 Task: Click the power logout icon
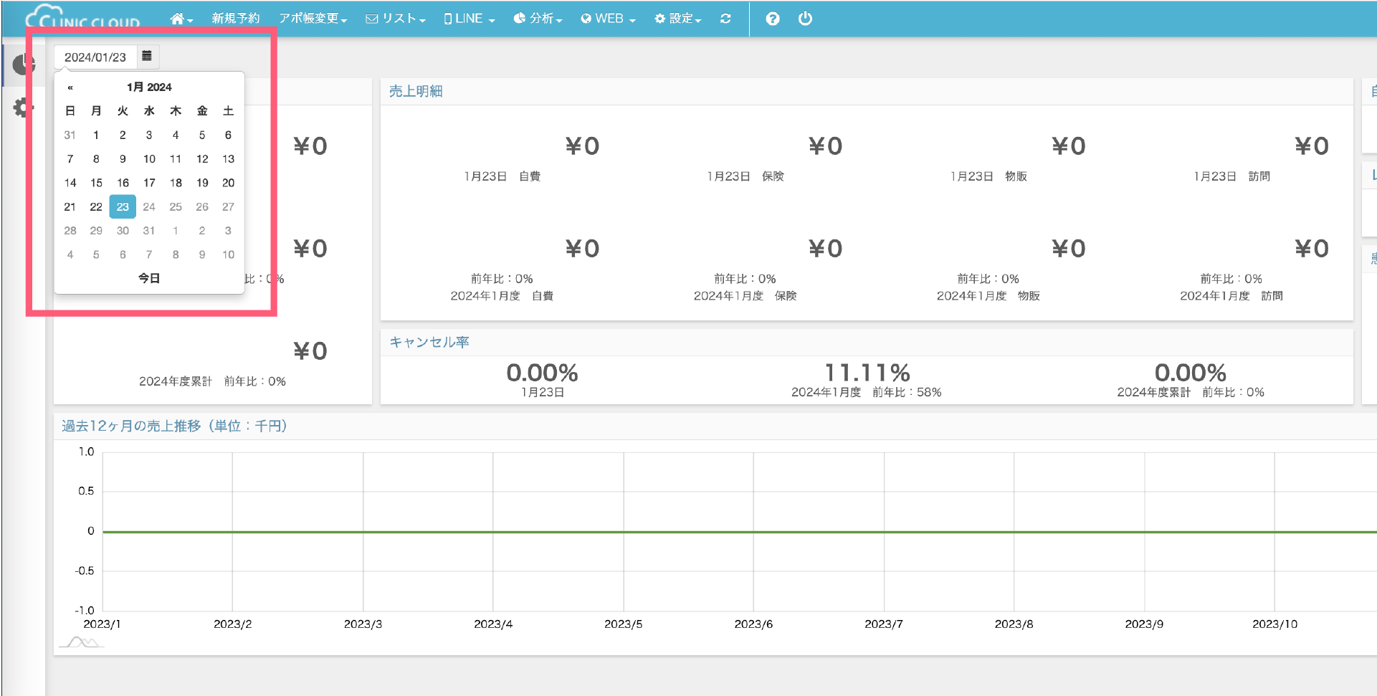(x=805, y=19)
